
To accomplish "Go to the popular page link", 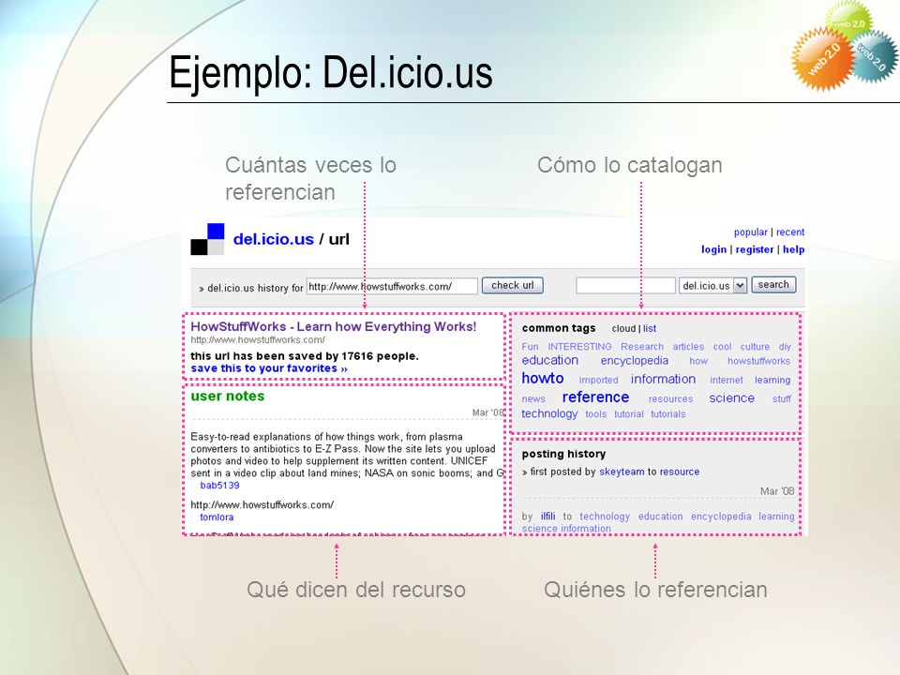I will (x=750, y=232).
